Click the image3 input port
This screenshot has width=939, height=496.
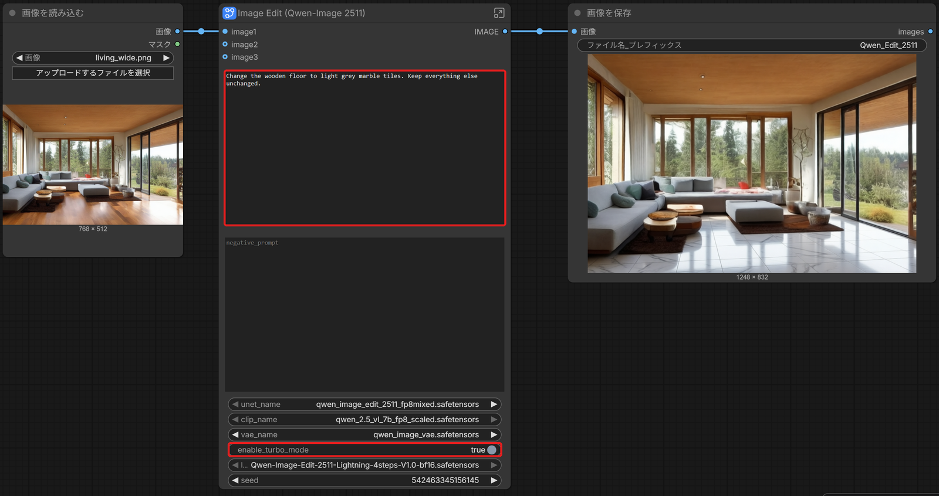coord(225,57)
